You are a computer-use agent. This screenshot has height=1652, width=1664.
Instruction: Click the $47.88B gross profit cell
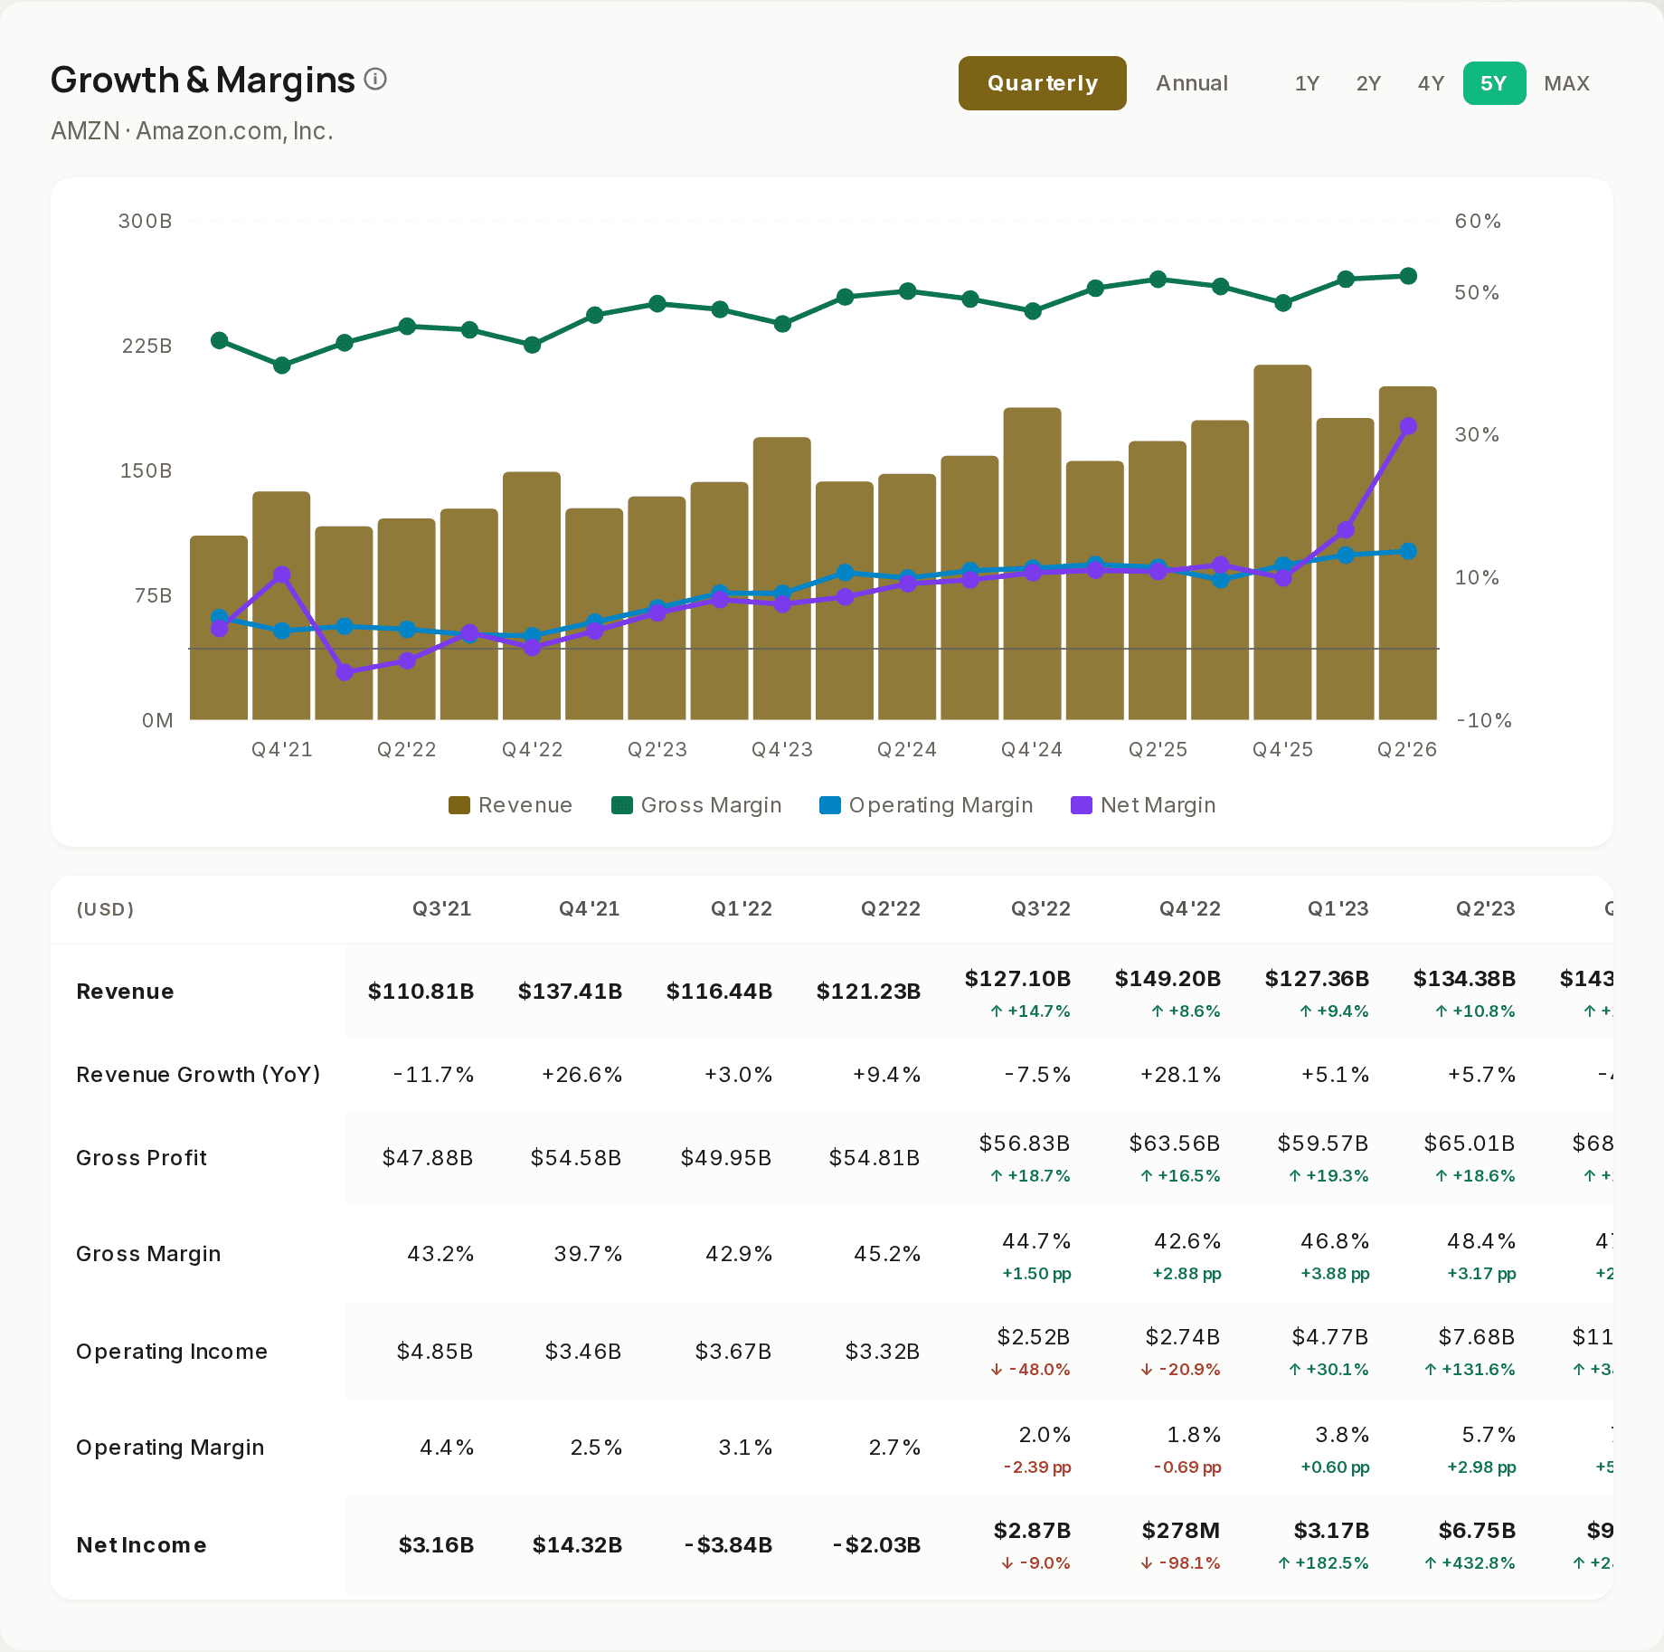point(427,1158)
